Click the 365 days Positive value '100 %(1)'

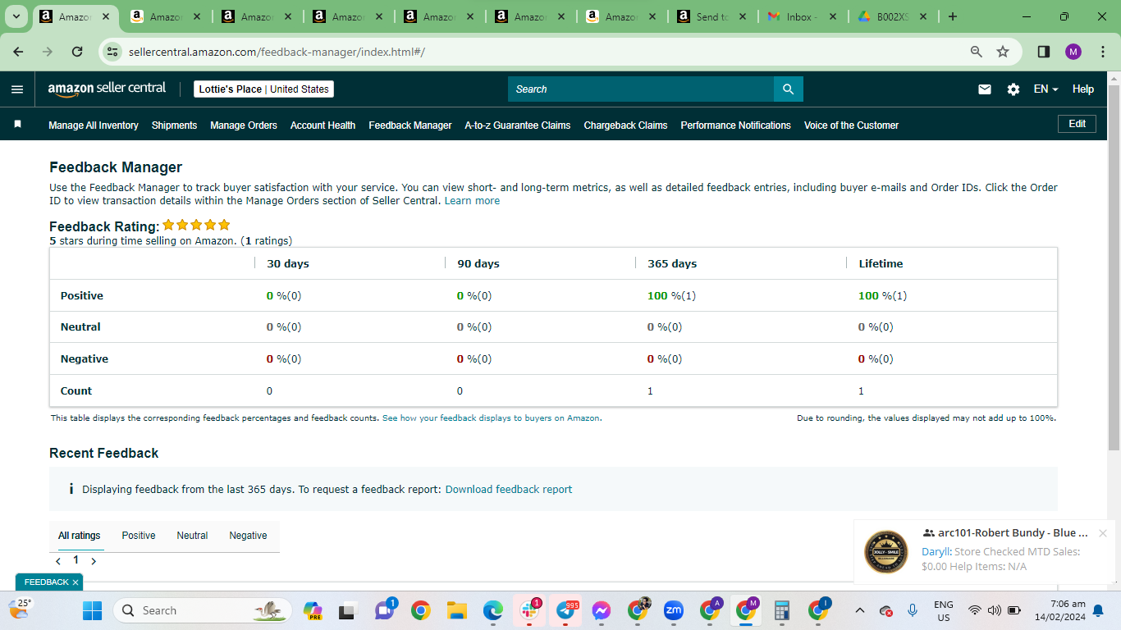(671, 296)
